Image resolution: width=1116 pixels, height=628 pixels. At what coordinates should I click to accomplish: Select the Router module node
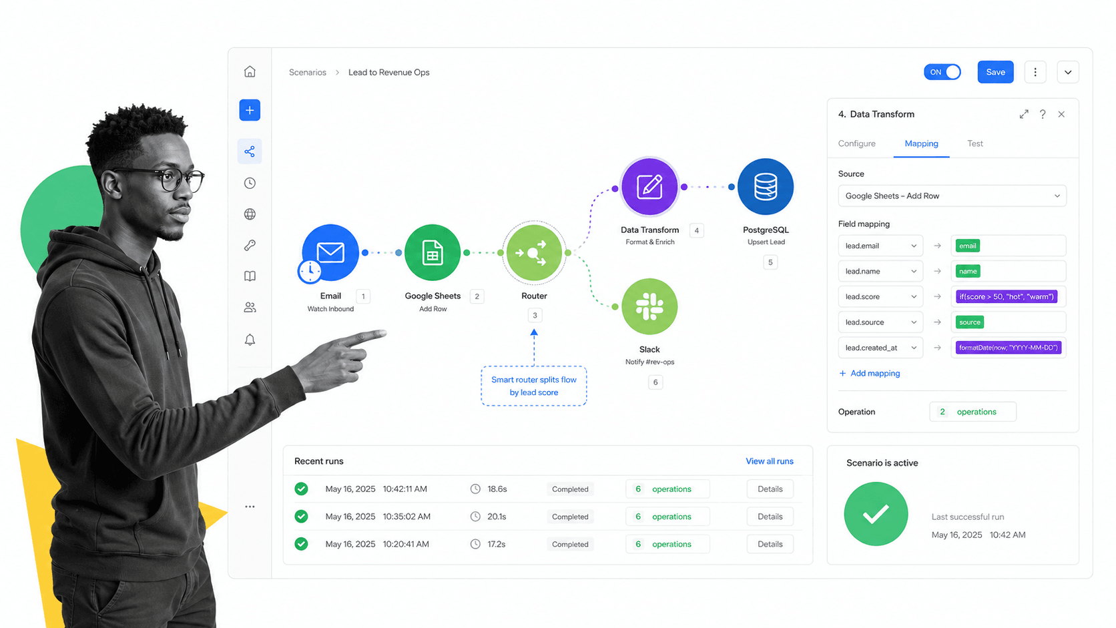point(534,253)
